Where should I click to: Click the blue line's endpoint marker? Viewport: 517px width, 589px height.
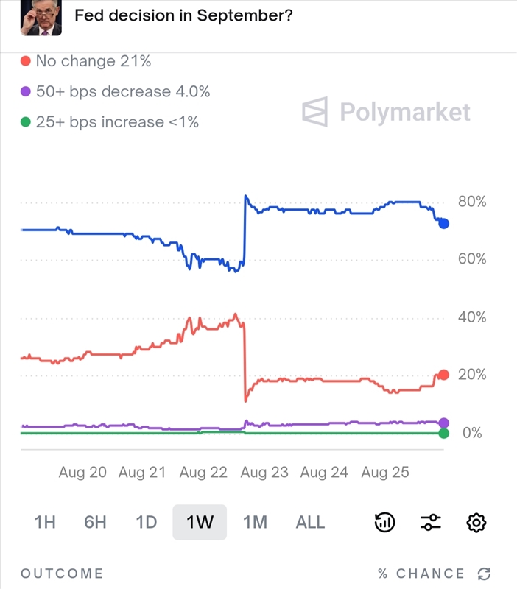click(444, 224)
